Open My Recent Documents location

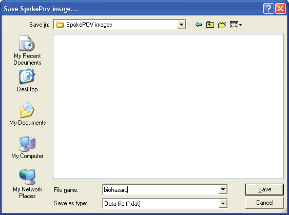click(27, 50)
